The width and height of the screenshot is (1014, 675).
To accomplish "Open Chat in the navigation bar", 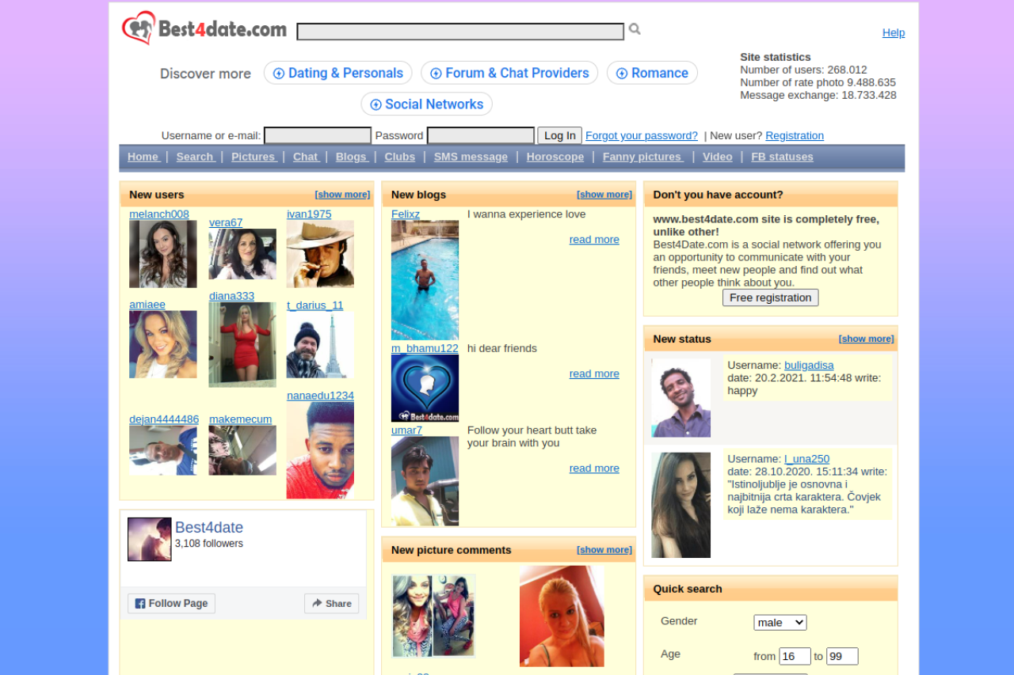I will pyautogui.click(x=306, y=157).
